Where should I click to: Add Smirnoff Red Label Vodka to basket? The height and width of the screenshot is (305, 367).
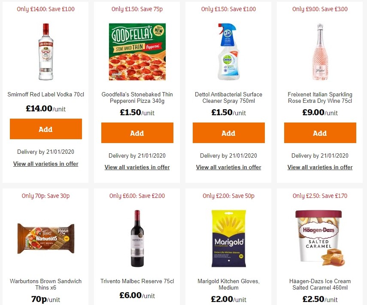point(45,129)
